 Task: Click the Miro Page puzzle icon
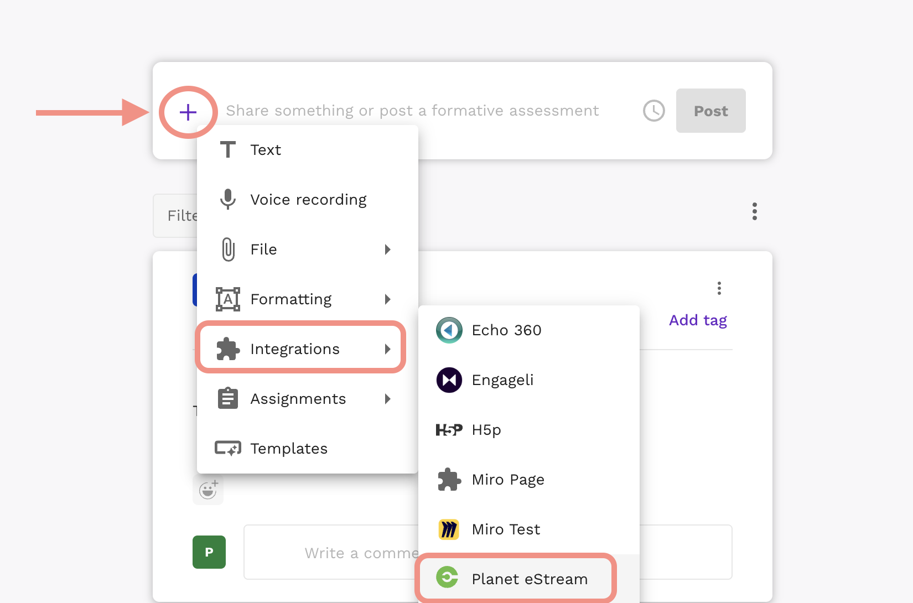pos(449,480)
